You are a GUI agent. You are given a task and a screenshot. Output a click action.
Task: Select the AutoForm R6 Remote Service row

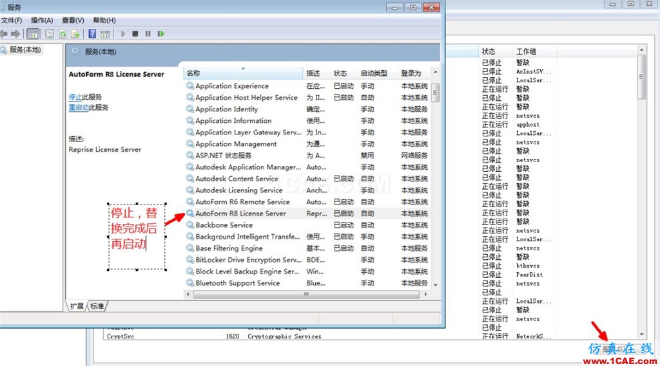coord(307,202)
